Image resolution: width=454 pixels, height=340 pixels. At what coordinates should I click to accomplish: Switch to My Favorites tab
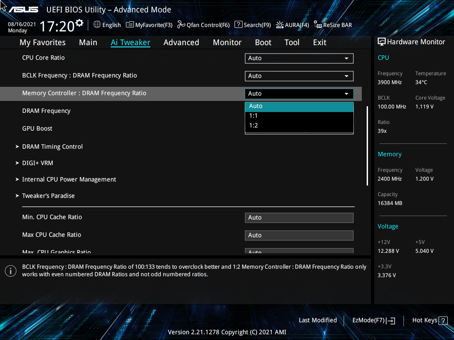click(43, 42)
